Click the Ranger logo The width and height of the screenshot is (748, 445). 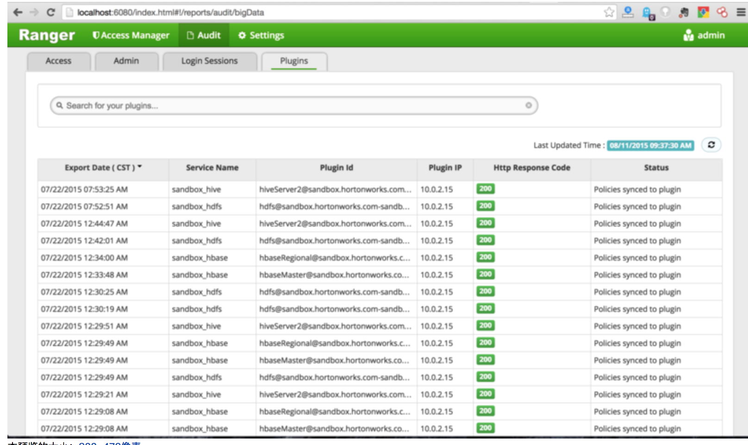tap(47, 35)
